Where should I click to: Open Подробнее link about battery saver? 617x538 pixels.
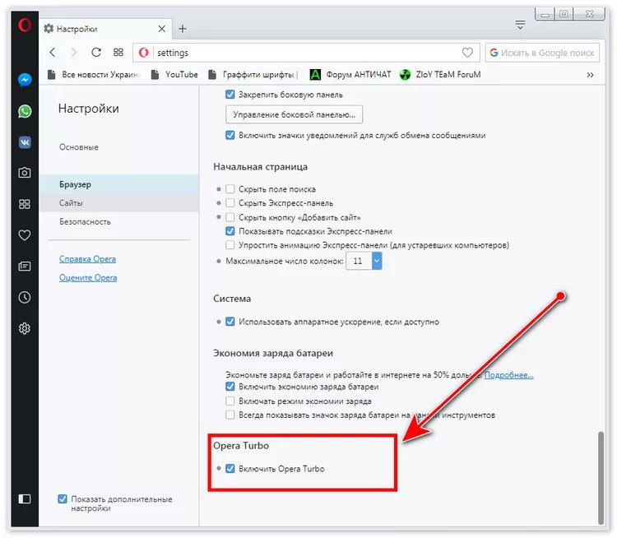(x=508, y=374)
